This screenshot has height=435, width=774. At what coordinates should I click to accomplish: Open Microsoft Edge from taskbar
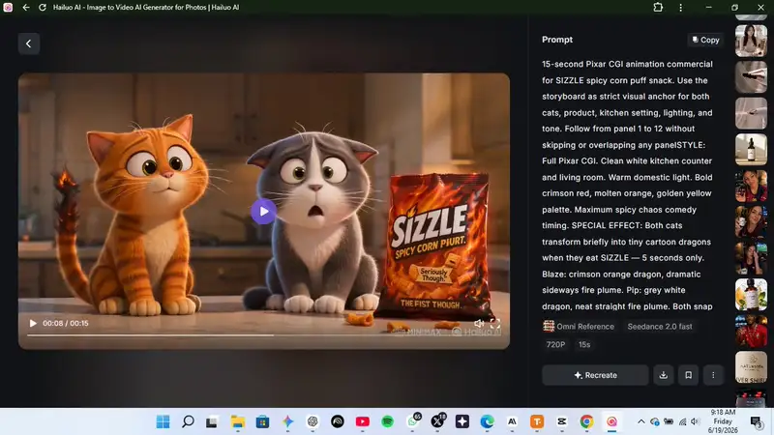(x=488, y=421)
